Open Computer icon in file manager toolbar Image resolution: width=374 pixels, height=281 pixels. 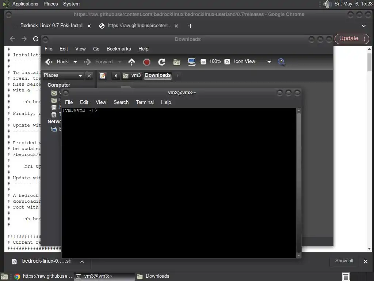pos(191,62)
